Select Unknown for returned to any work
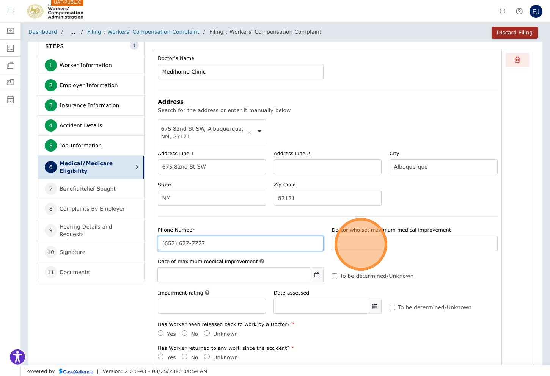 tap(207, 357)
